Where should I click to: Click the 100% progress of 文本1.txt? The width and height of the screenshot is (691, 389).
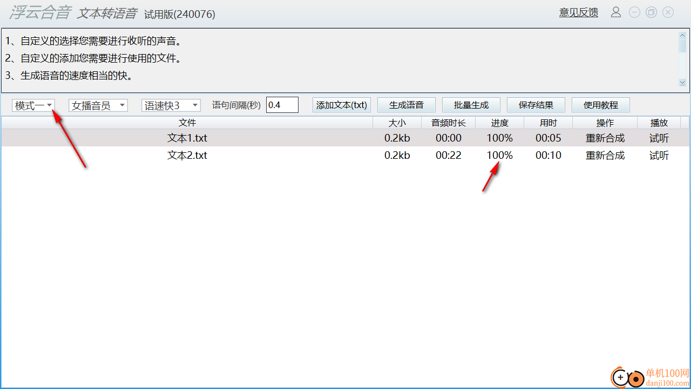pos(500,138)
